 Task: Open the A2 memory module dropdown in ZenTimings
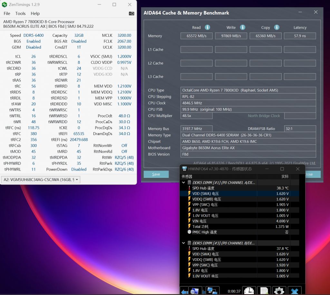[x=41, y=180]
